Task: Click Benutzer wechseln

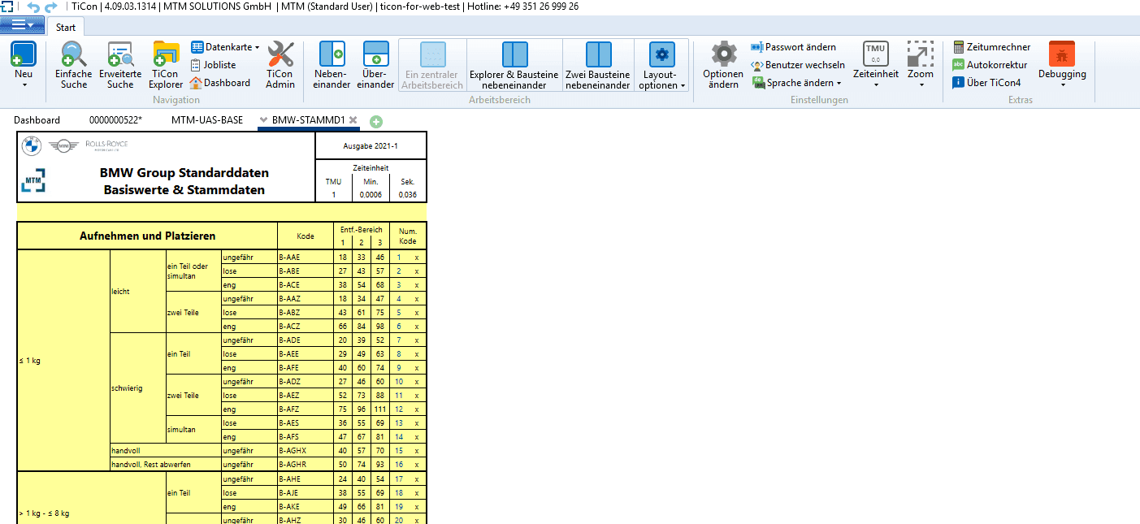Action: point(798,65)
